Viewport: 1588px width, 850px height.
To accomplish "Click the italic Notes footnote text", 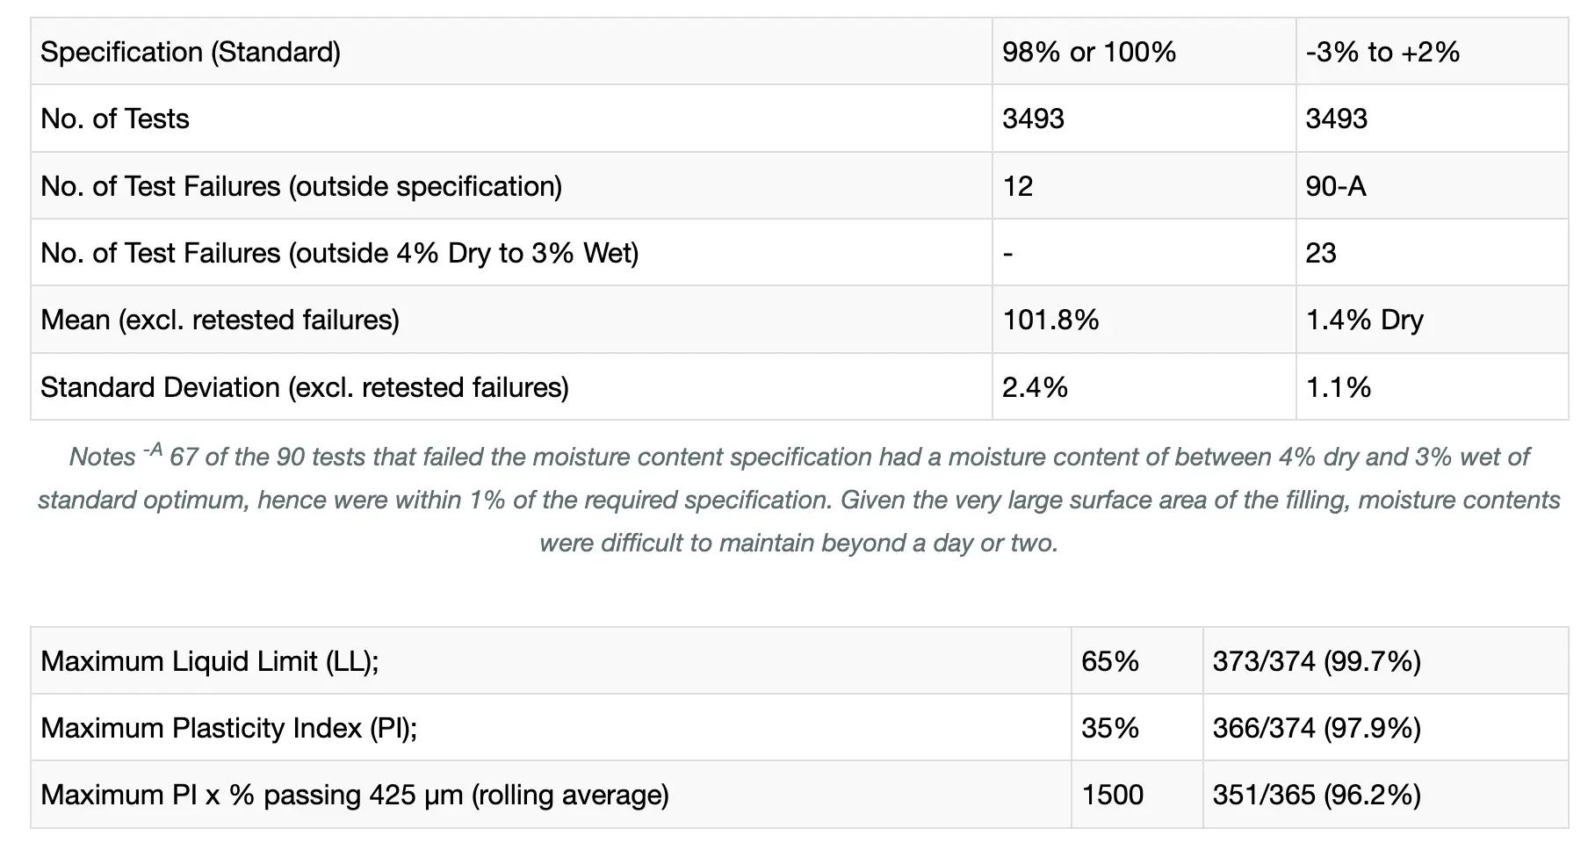I will coord(799,500).
